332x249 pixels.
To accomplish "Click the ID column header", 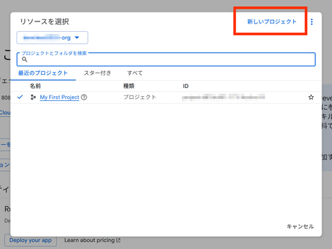I will coord(185,86).
